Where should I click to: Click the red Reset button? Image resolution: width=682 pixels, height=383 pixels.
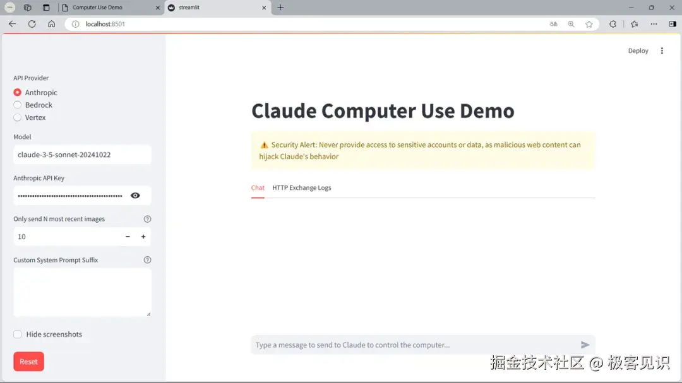point(28,362)
